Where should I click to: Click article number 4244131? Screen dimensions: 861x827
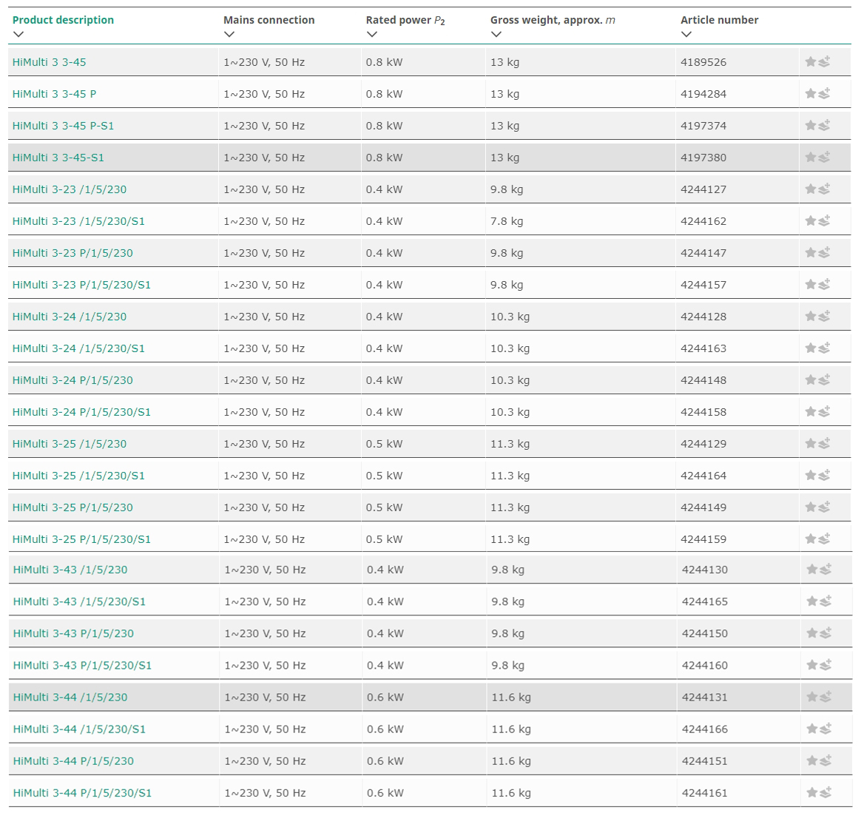(x=705, y=698)
